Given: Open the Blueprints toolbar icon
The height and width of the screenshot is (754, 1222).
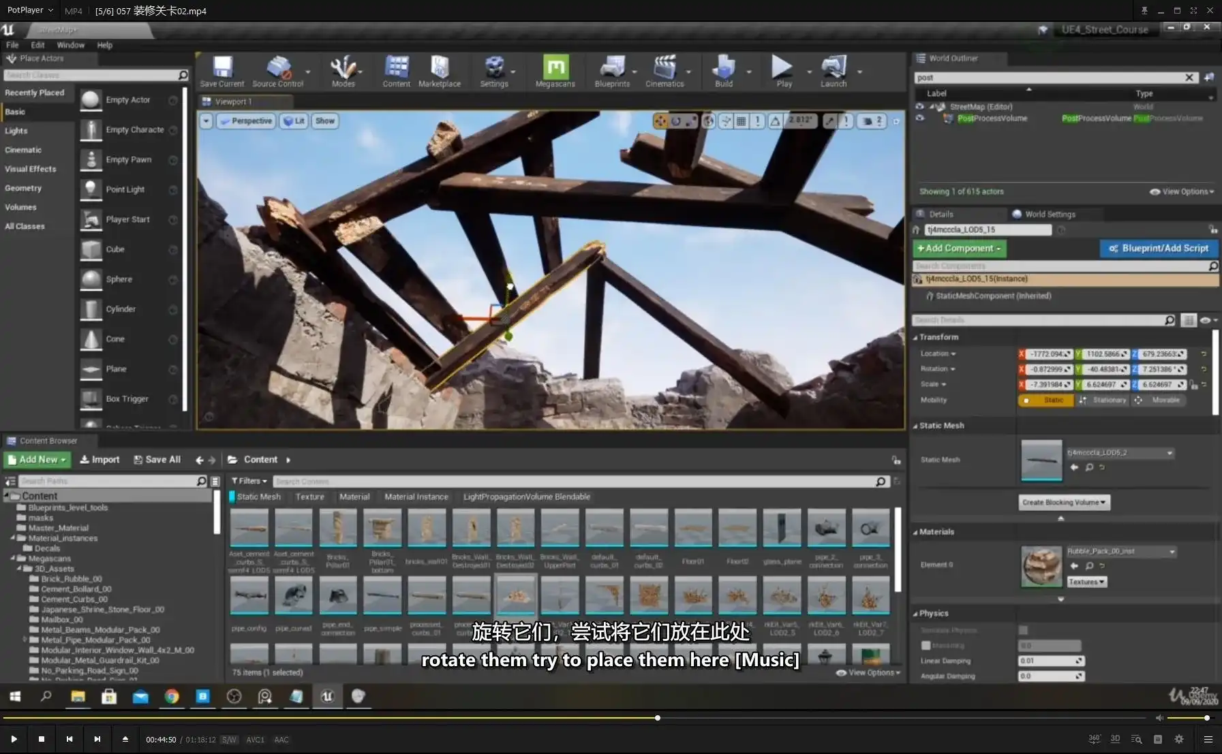Looking at the screenshot, I should [611, 67].
